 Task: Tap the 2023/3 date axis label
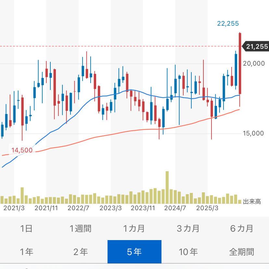110,208
